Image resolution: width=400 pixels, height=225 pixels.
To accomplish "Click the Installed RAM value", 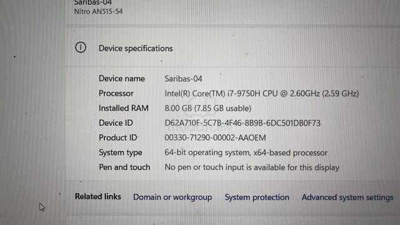I will click(x=208, y=108).
